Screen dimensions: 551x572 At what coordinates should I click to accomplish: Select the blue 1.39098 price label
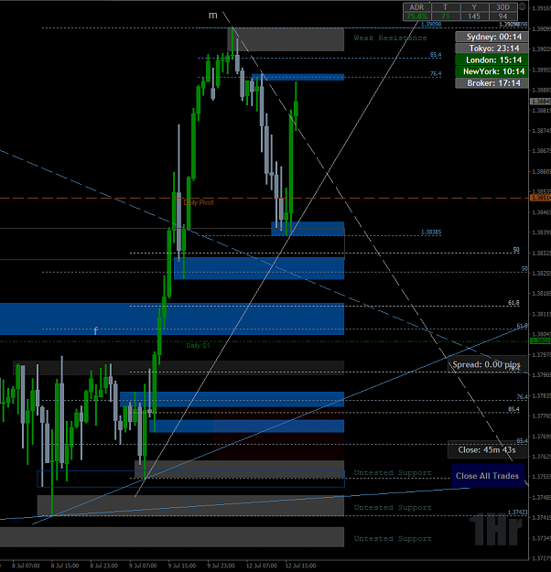coord(431,25)
